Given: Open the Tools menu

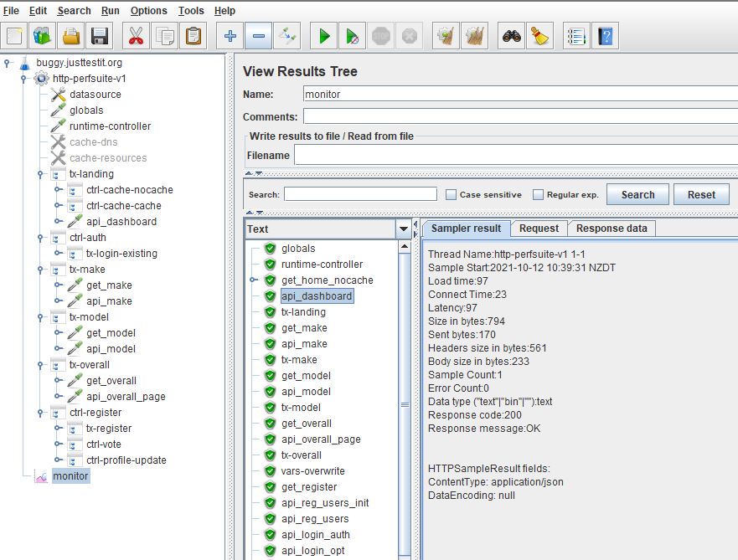Looking at the screenshot, I should [191, 11].
